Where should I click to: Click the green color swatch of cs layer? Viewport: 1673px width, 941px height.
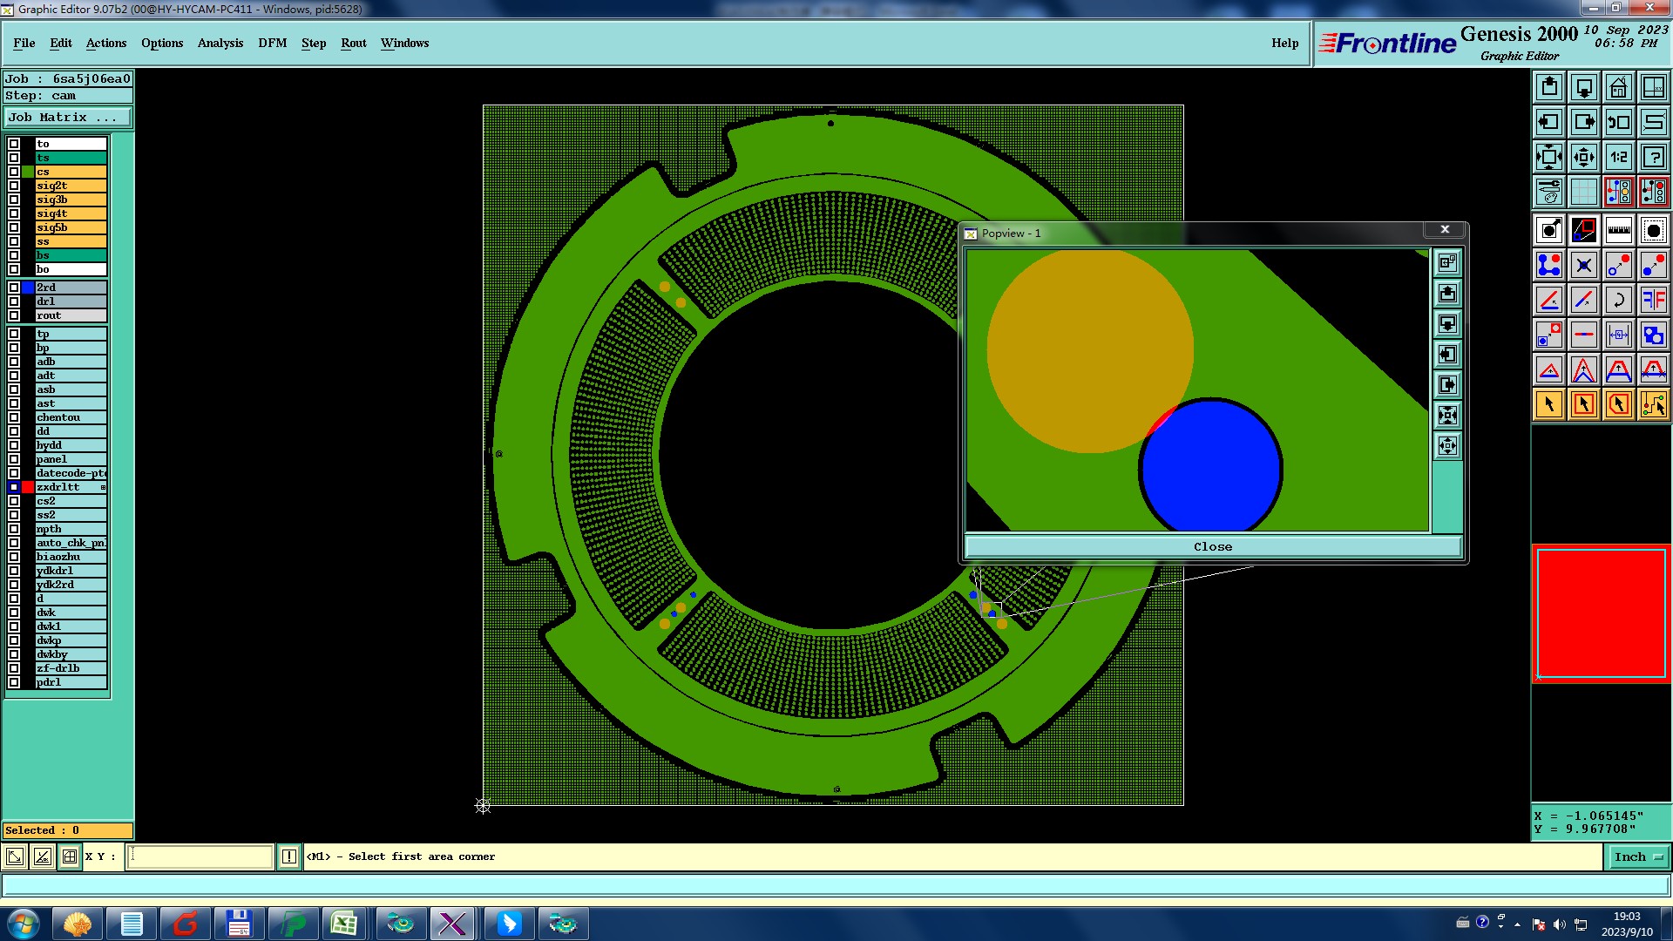[x=28, y=172]
